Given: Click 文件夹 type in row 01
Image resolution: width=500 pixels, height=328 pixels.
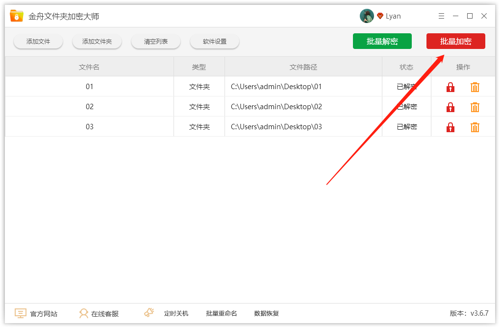Looking at the screenshot, I should click(200, 87).
